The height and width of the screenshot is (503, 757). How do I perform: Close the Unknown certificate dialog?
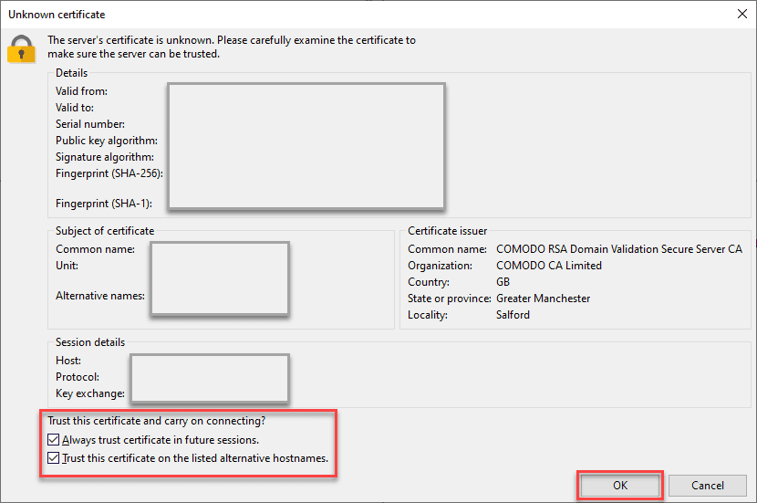(x=742, y=14)
